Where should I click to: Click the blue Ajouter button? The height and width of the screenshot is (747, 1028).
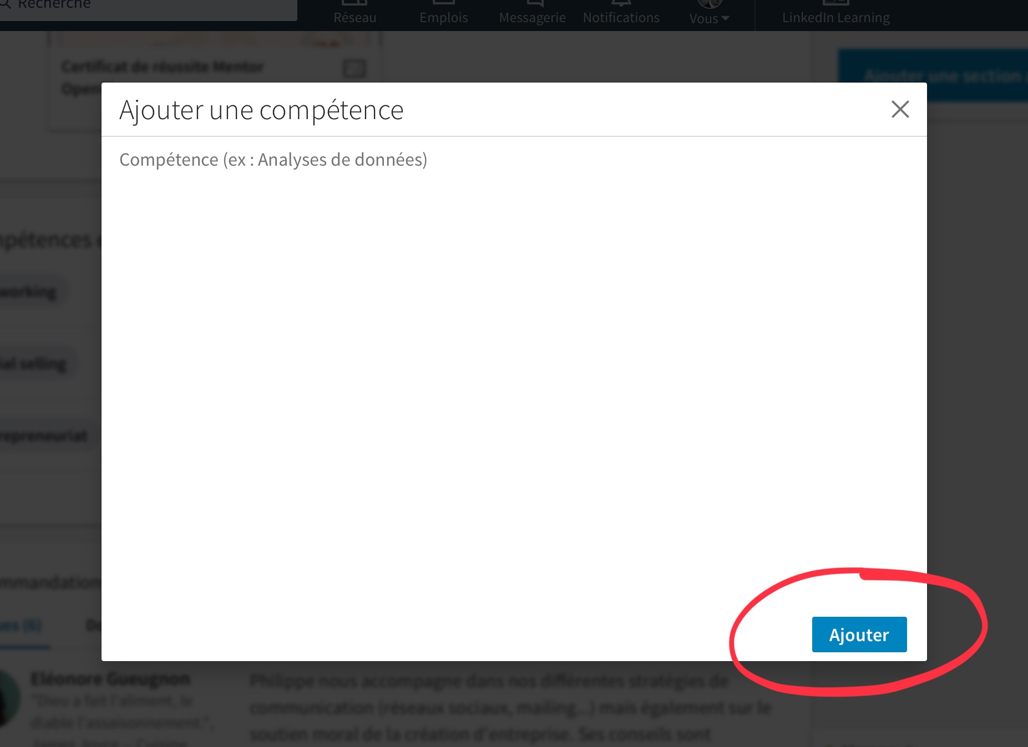[x=859, y=635]
